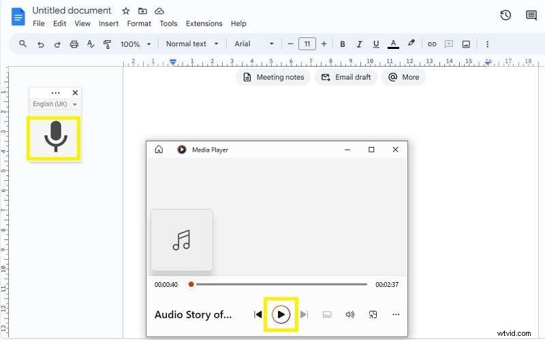
Task: Open version history clock icon
Action: [x=505, y=15]
